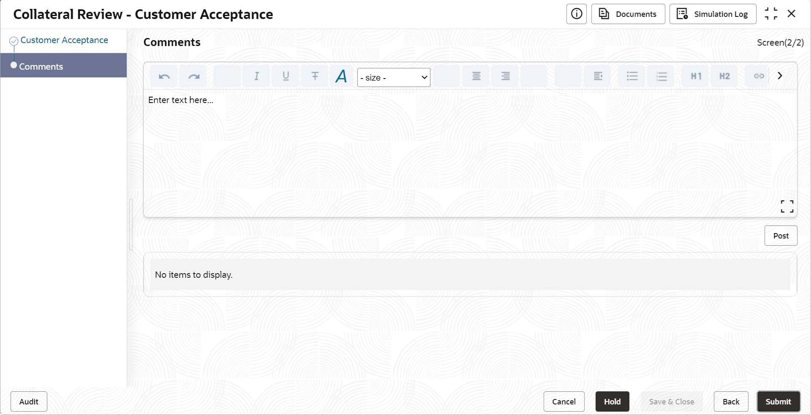Apply H2 heading style
Screen dimensions: 811x415
tap(724, 76)
